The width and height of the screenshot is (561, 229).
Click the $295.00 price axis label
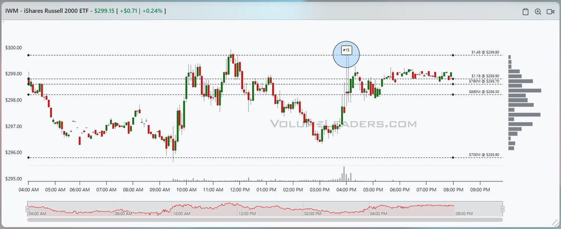pyautogui.click(x=14, y=179)
